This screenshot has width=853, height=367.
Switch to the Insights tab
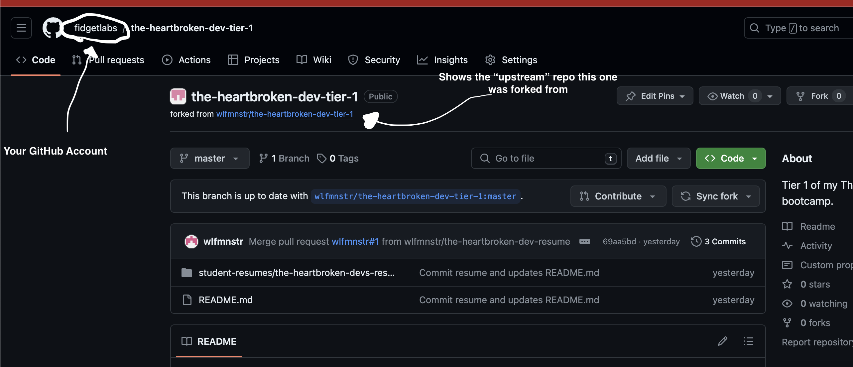pyautogui.click(x=442, y=60)
